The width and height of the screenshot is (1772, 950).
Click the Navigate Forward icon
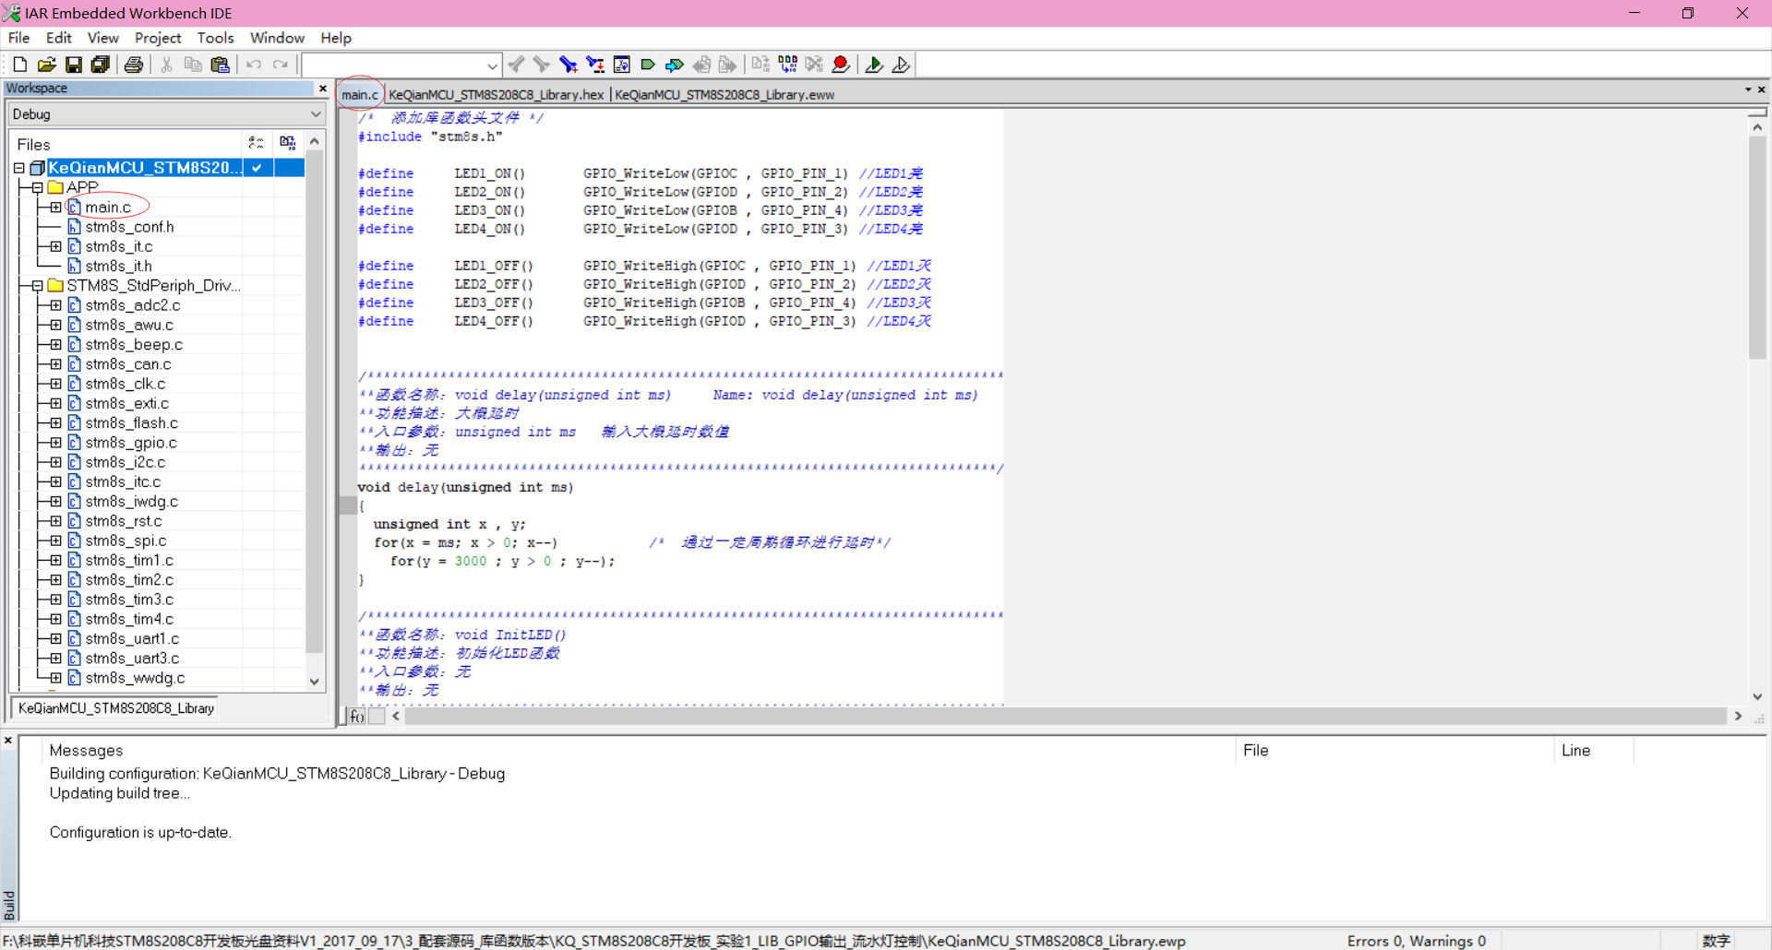pyautogui.click(x=728, y=65)
